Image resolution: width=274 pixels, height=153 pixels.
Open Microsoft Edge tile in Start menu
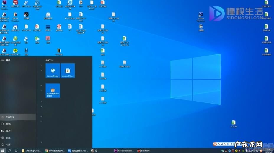pyautogui.click(x=53, y=71)
